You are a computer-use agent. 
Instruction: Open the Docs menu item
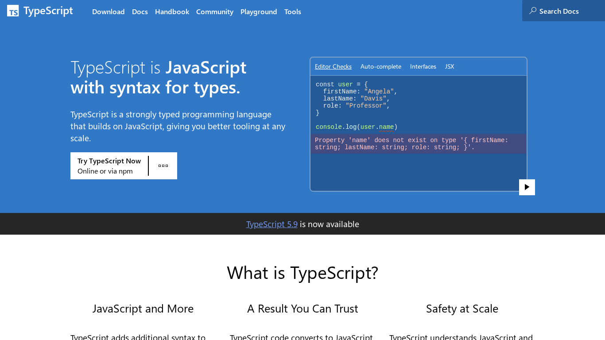pyautogui.click(x=140, y=12)
